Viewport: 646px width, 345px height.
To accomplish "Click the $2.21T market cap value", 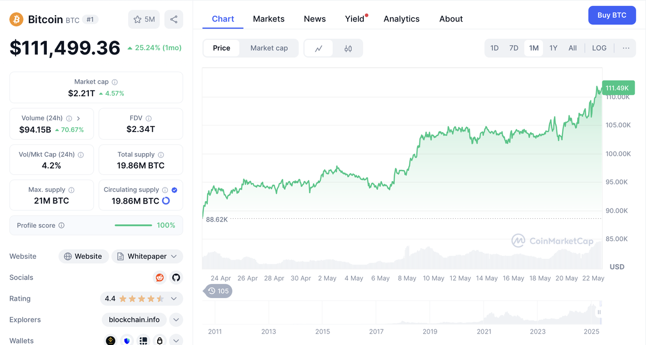I will 82,93.
